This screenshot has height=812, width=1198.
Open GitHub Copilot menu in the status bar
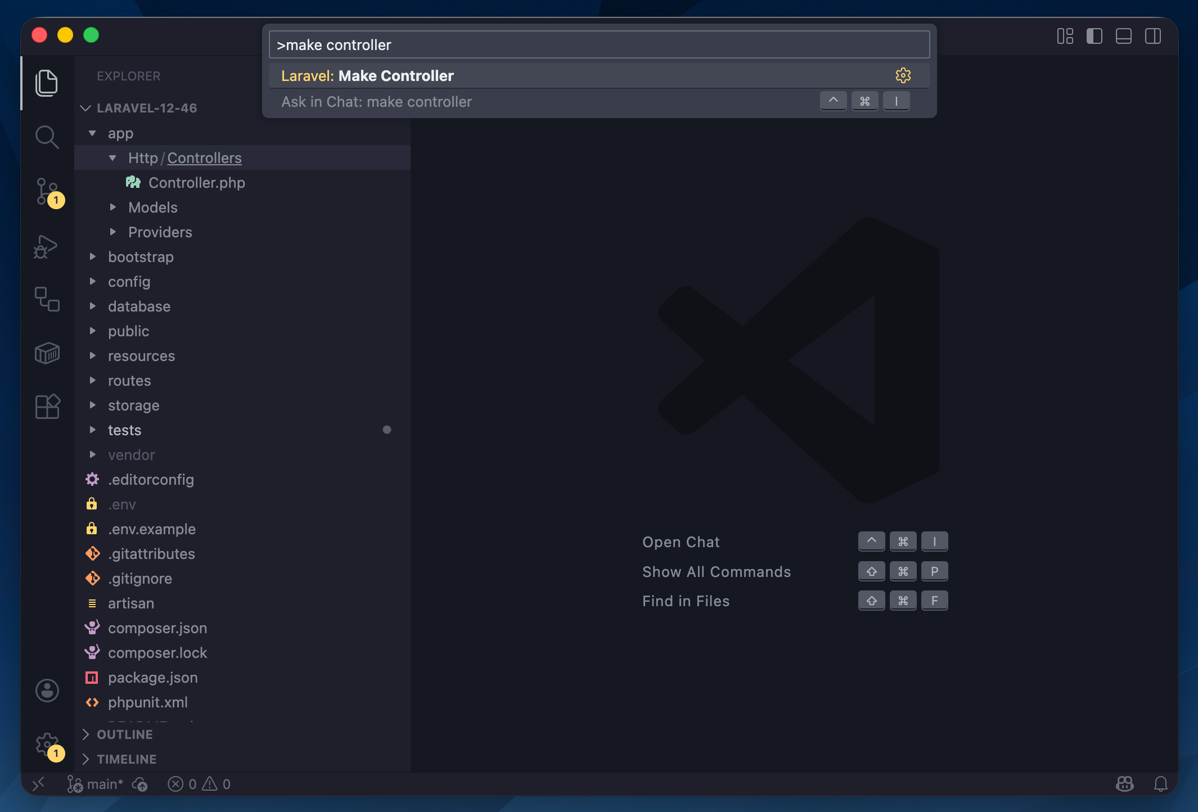[x=1123, y=783]
